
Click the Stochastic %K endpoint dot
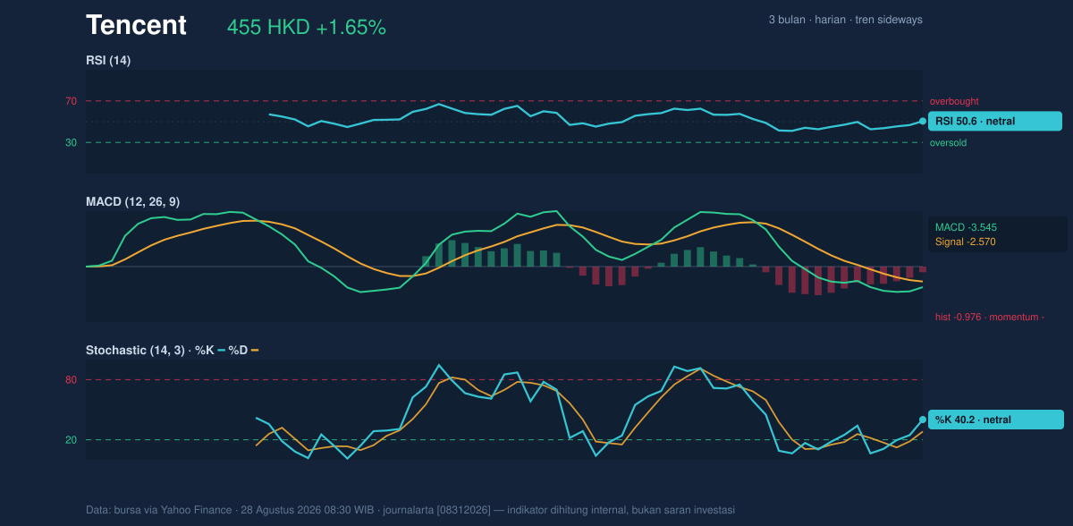point(923,420)
